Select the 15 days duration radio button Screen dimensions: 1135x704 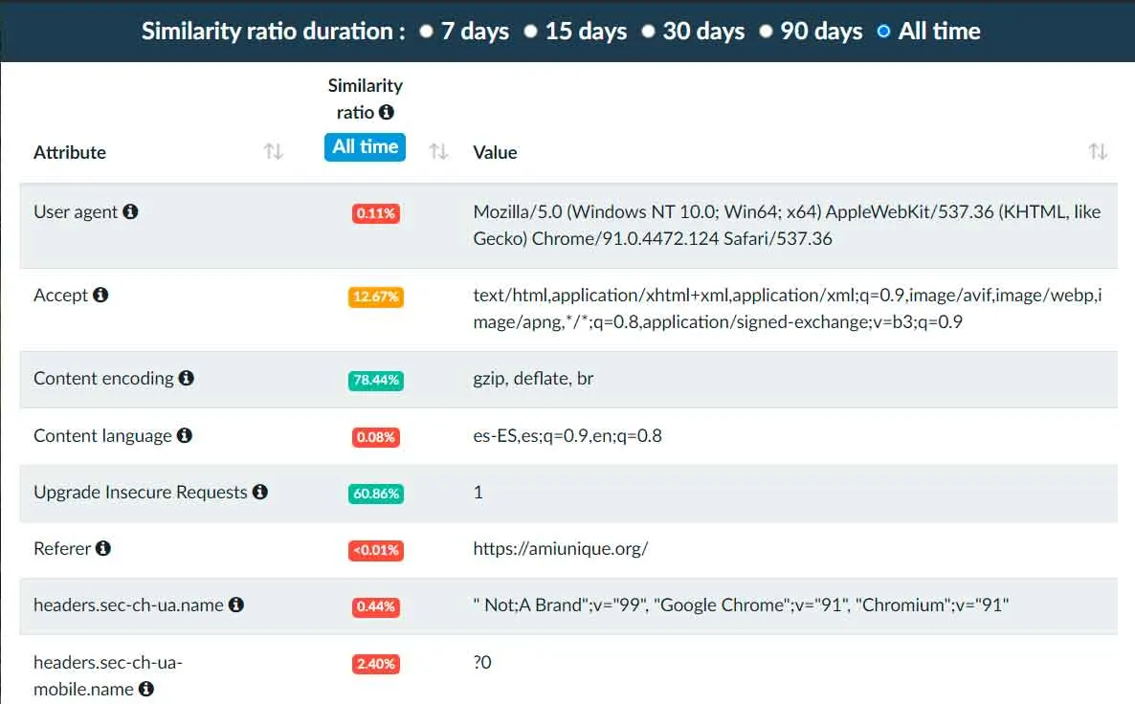[530, 32]
